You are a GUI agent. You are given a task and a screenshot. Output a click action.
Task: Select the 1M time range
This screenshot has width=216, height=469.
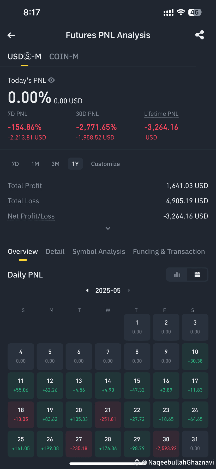coord(35,164)
